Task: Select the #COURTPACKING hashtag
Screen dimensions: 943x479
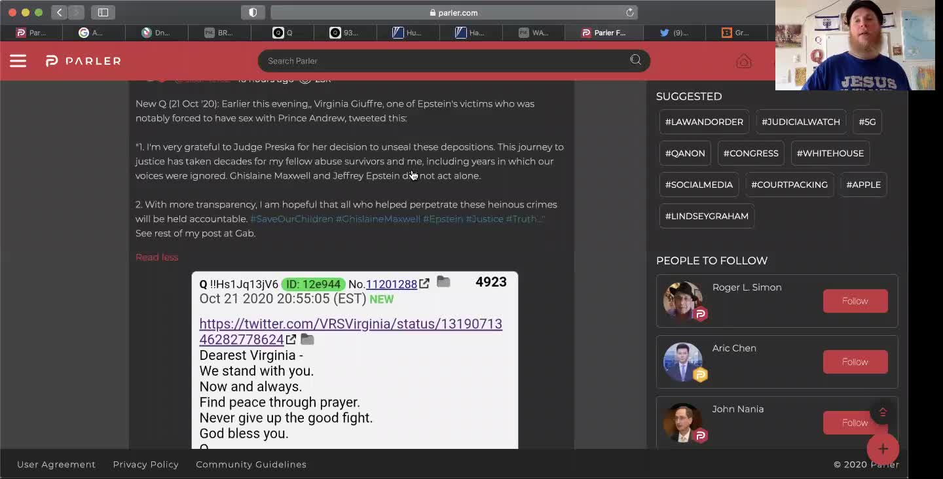Action: pyautogui.click(x=789, y=185)
